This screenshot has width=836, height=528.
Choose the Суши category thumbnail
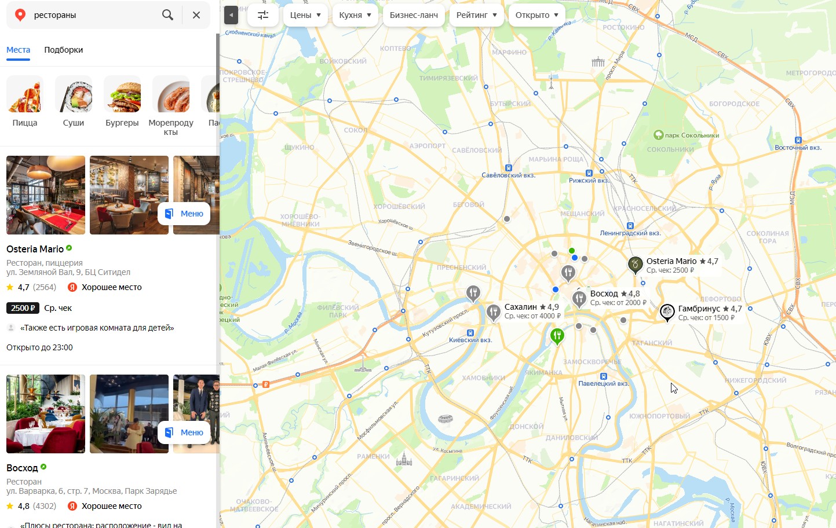coord(74,102)
